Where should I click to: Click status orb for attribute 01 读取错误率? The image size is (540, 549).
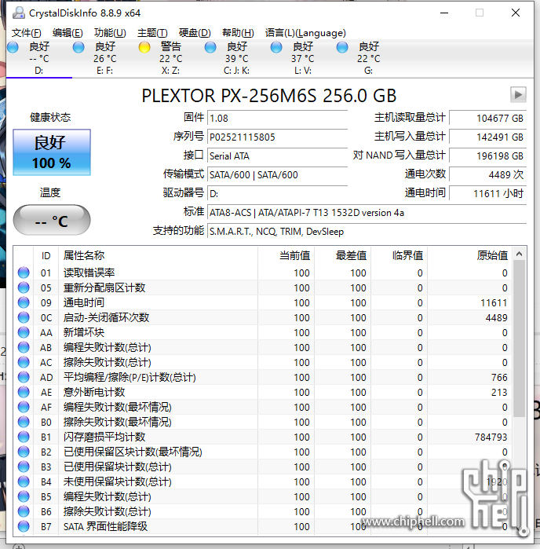coord(24,273)
